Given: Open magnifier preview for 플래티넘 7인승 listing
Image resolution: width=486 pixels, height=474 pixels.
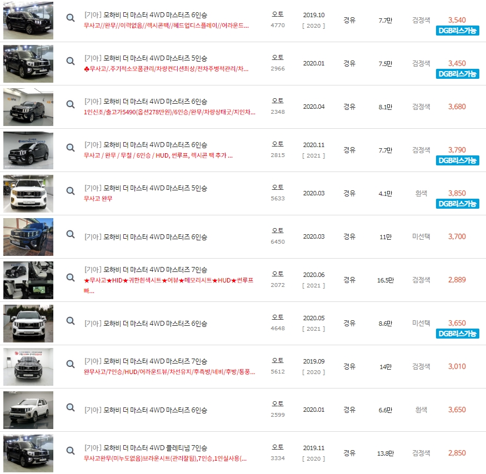Looking at the screenshot, I should [x=71, y=451].
